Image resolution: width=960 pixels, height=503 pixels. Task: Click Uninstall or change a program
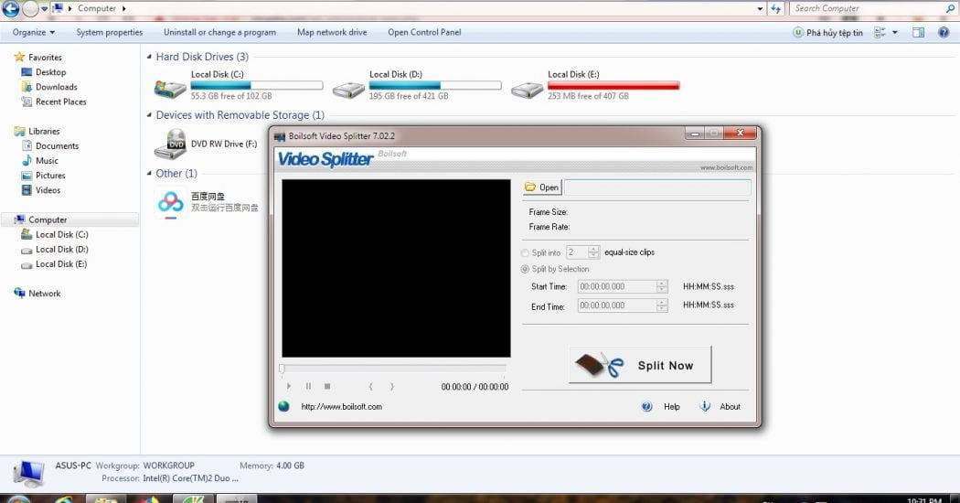tap(219, 33)
